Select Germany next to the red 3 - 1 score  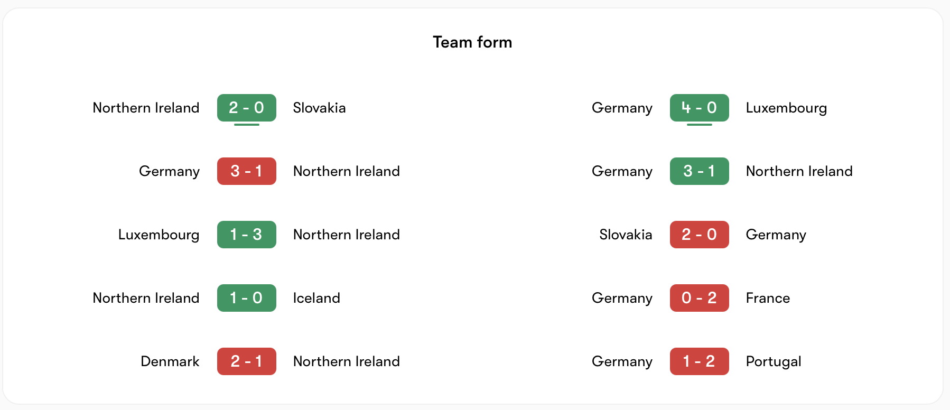[x=169, y=171]
